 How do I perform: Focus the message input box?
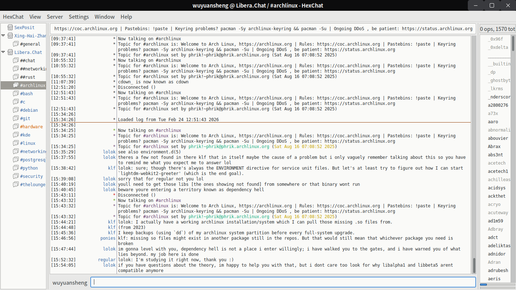click(283, 282)
